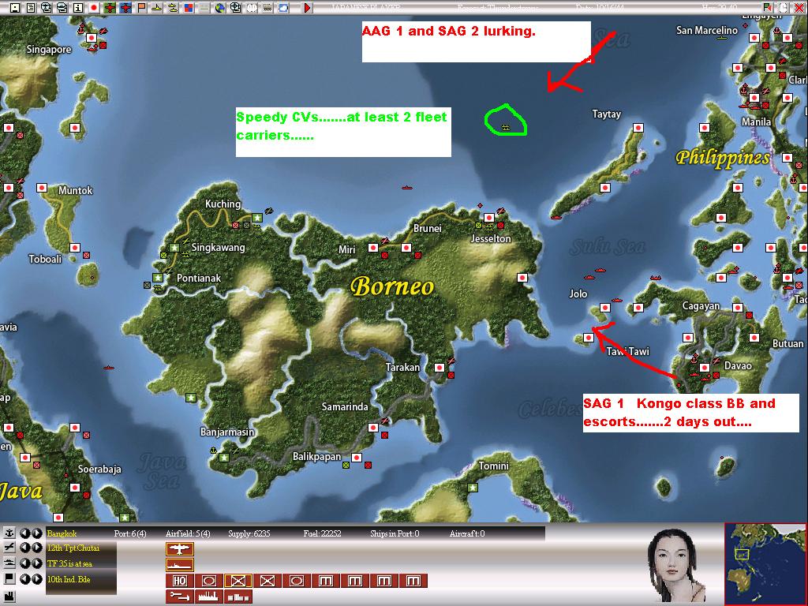Click the anchor icon beside Bangkok
Screen dimensions: 808x606
pos(9,533)
